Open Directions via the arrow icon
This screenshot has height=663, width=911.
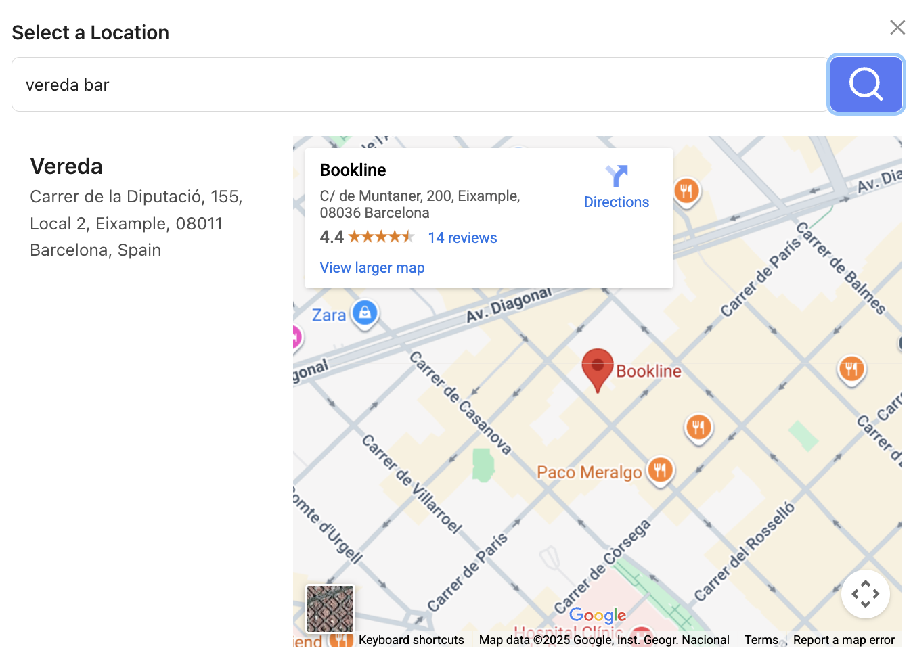tap(616, 177)
